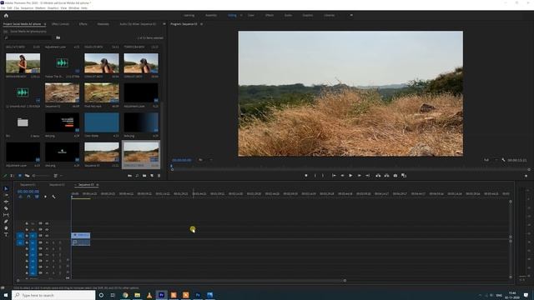Open the Program monitor settings wrench
Viewport: 534px width, 300px height.
coord(503,160)
